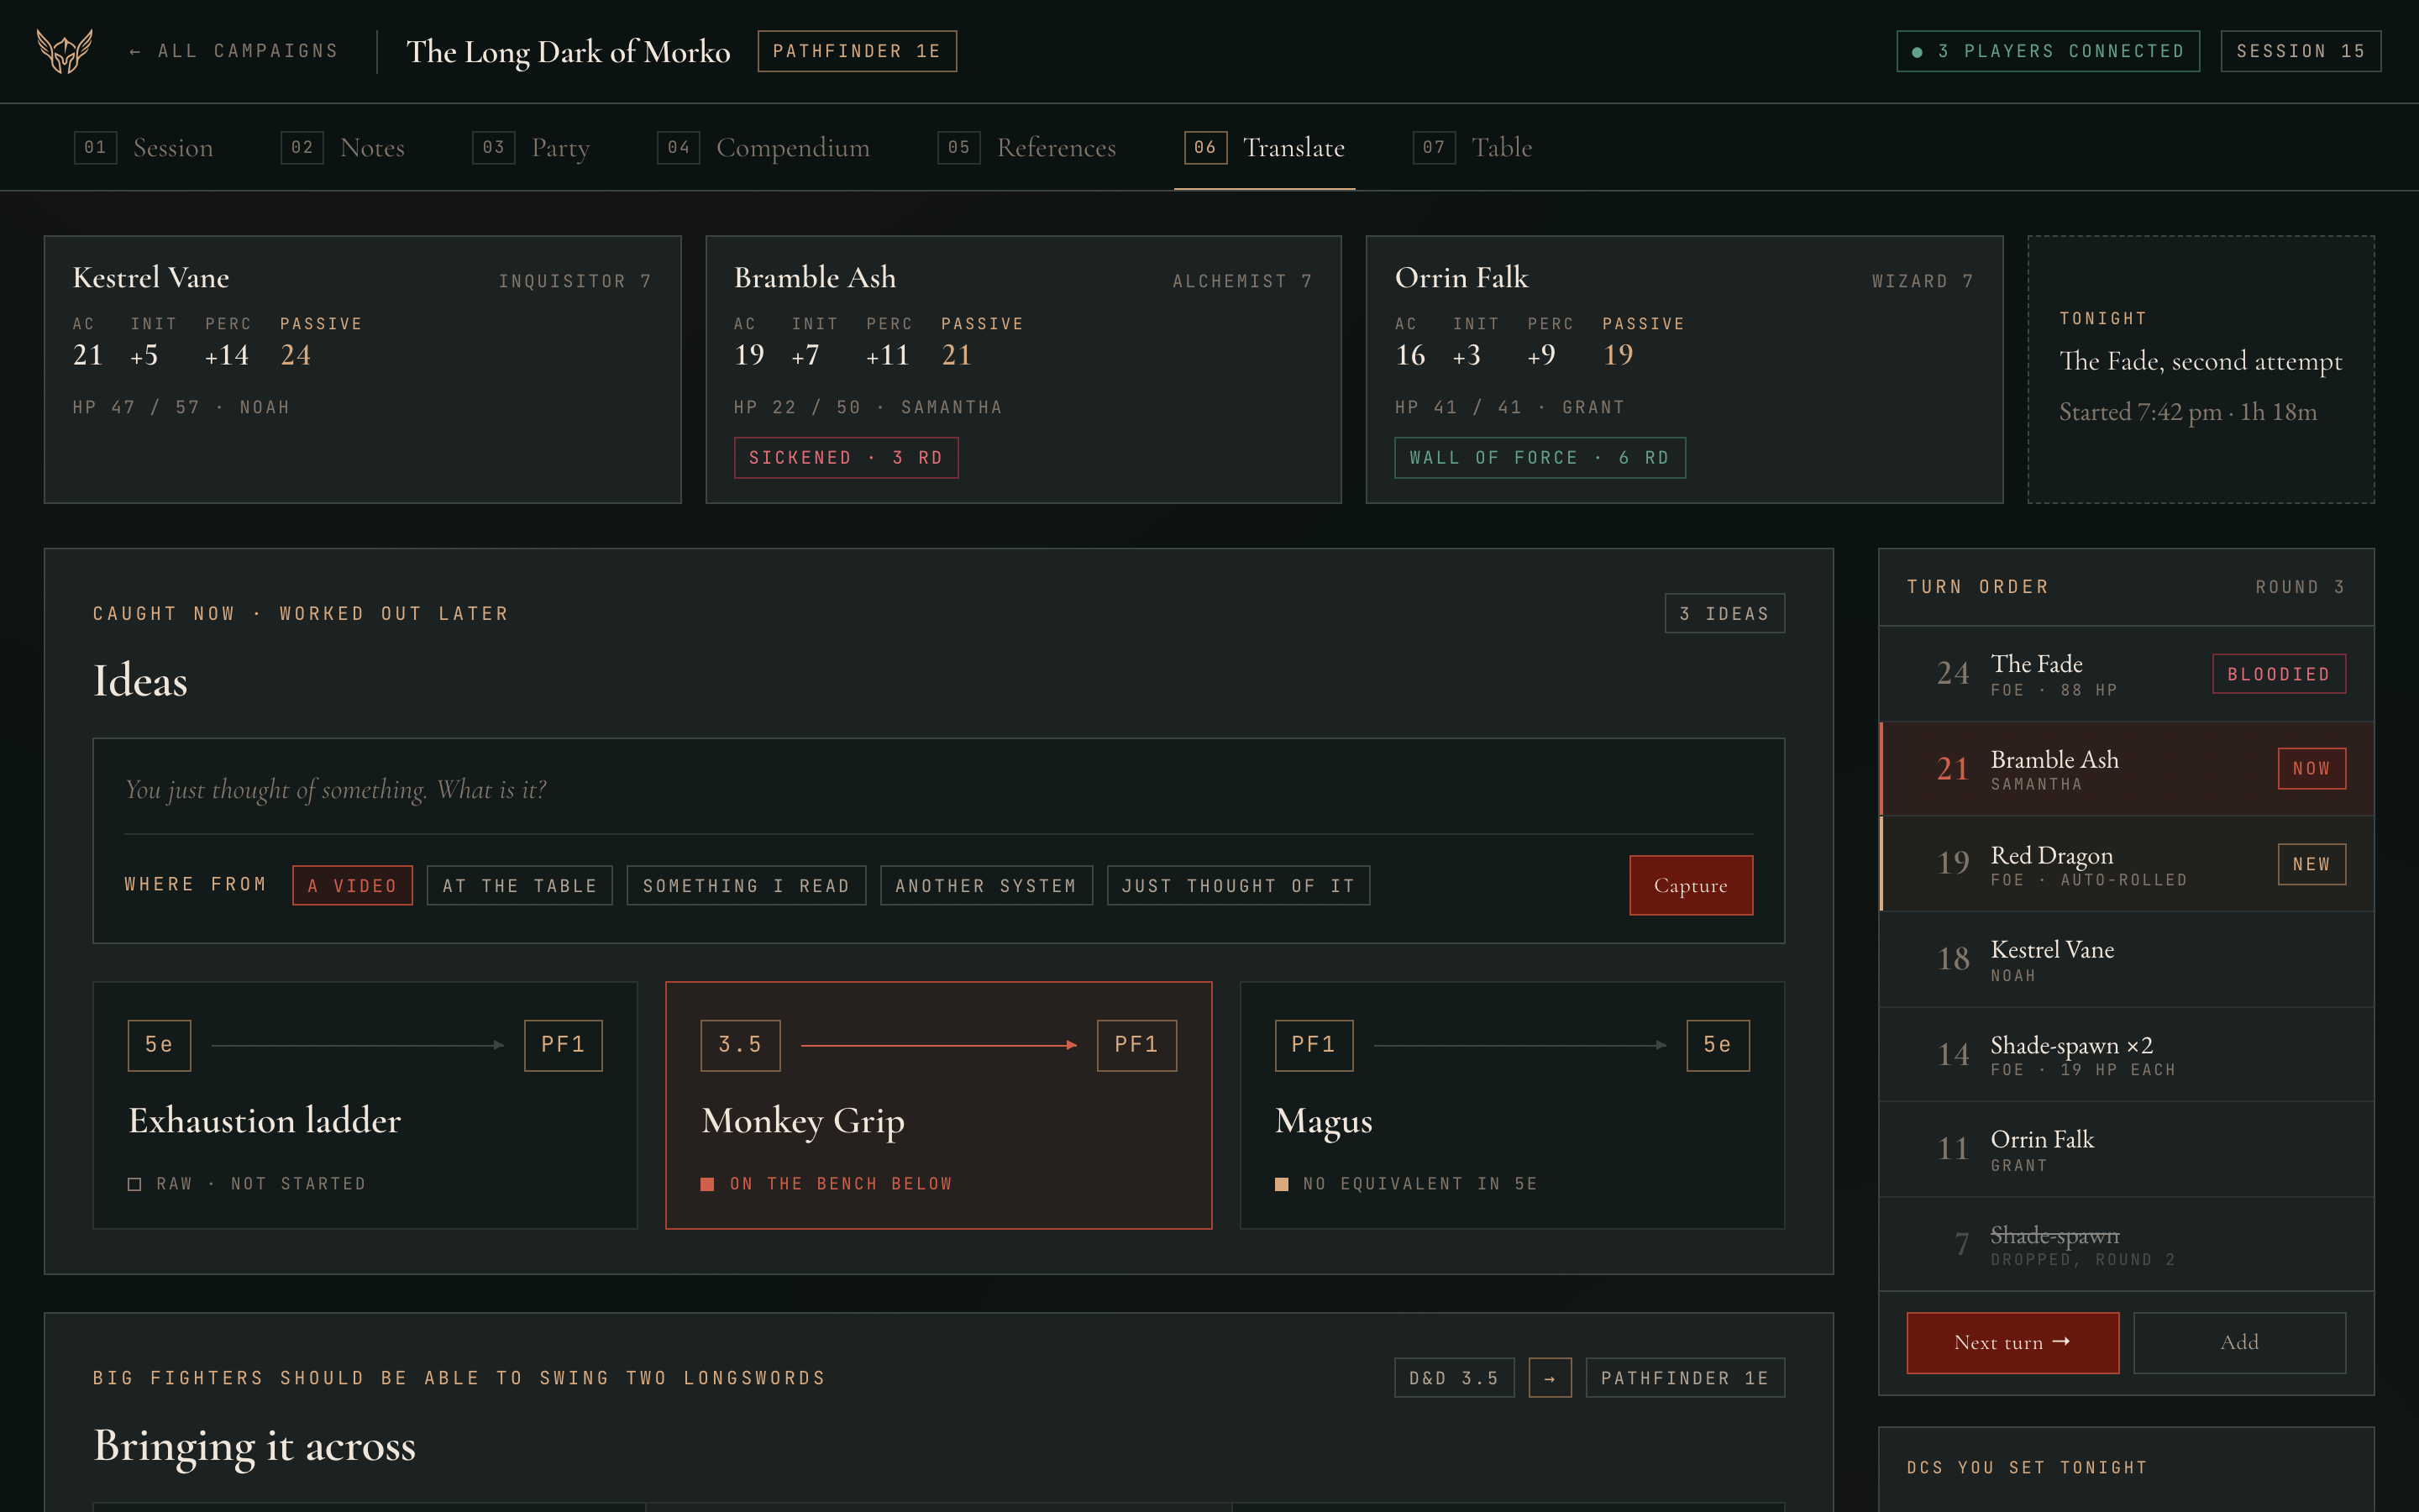This screenshot has width=2419, height=1512.
Task: Select the 'At the Table' source option
Action: [x=520, y=886]
